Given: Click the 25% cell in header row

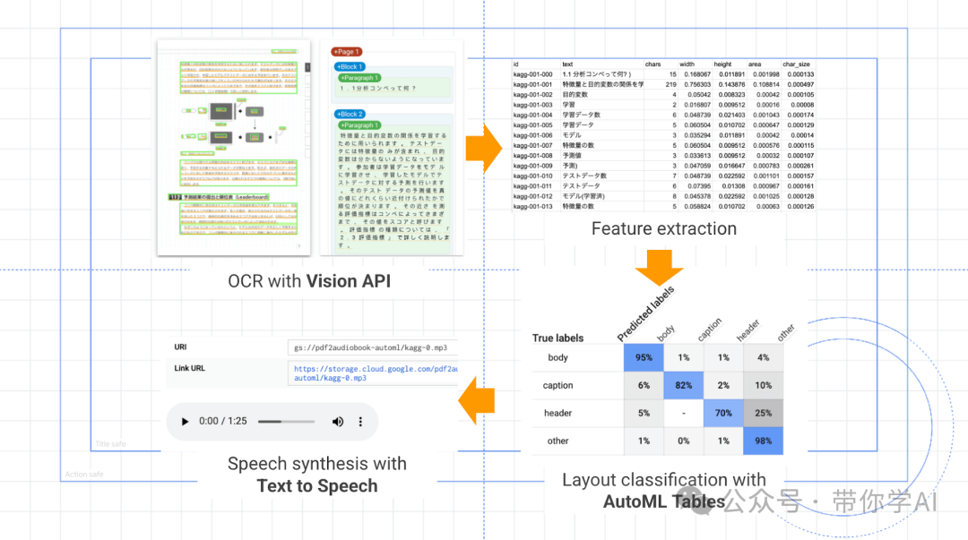Looking at the screenshot, I should coord(763,413).
